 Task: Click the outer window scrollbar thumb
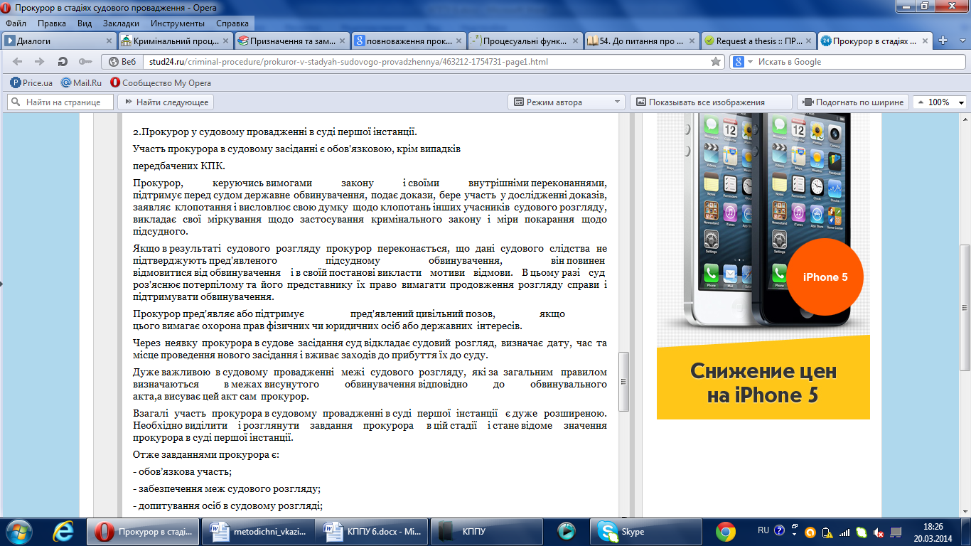[x=965, y=307]
